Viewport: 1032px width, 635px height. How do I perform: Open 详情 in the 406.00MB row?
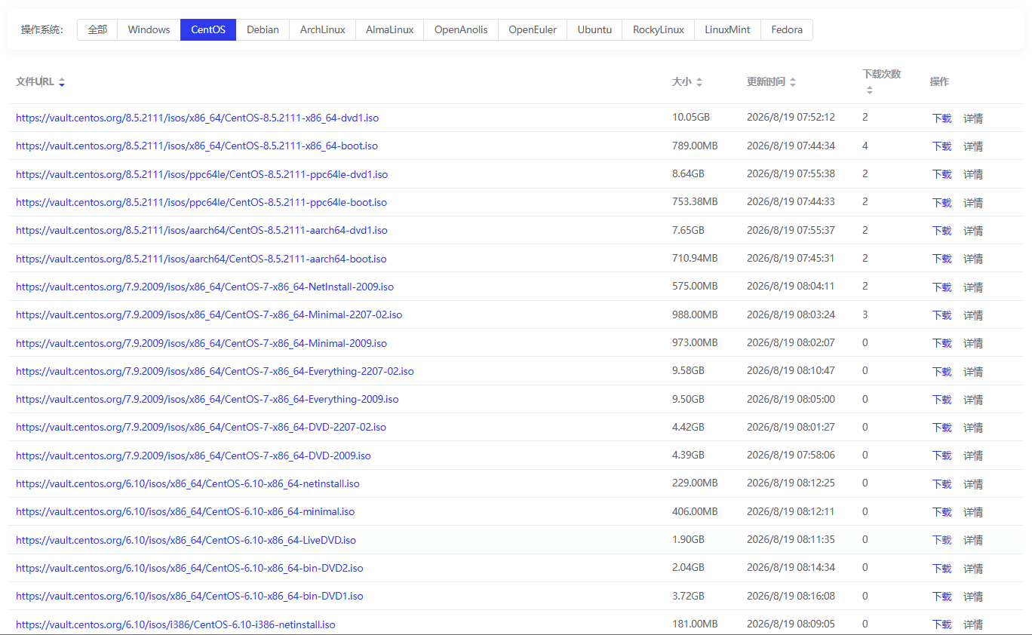pos(973,512)
